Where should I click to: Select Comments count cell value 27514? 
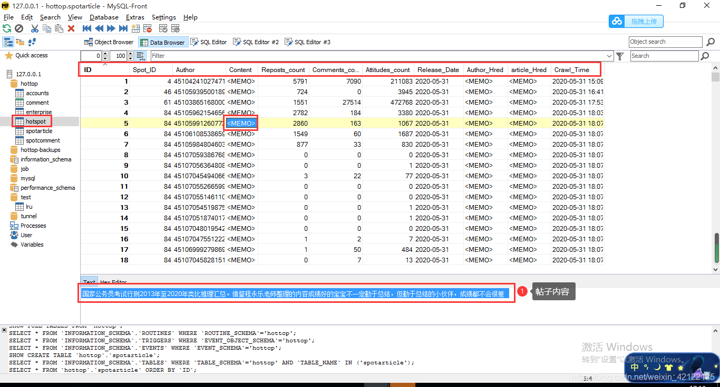[x=335, y=102]
